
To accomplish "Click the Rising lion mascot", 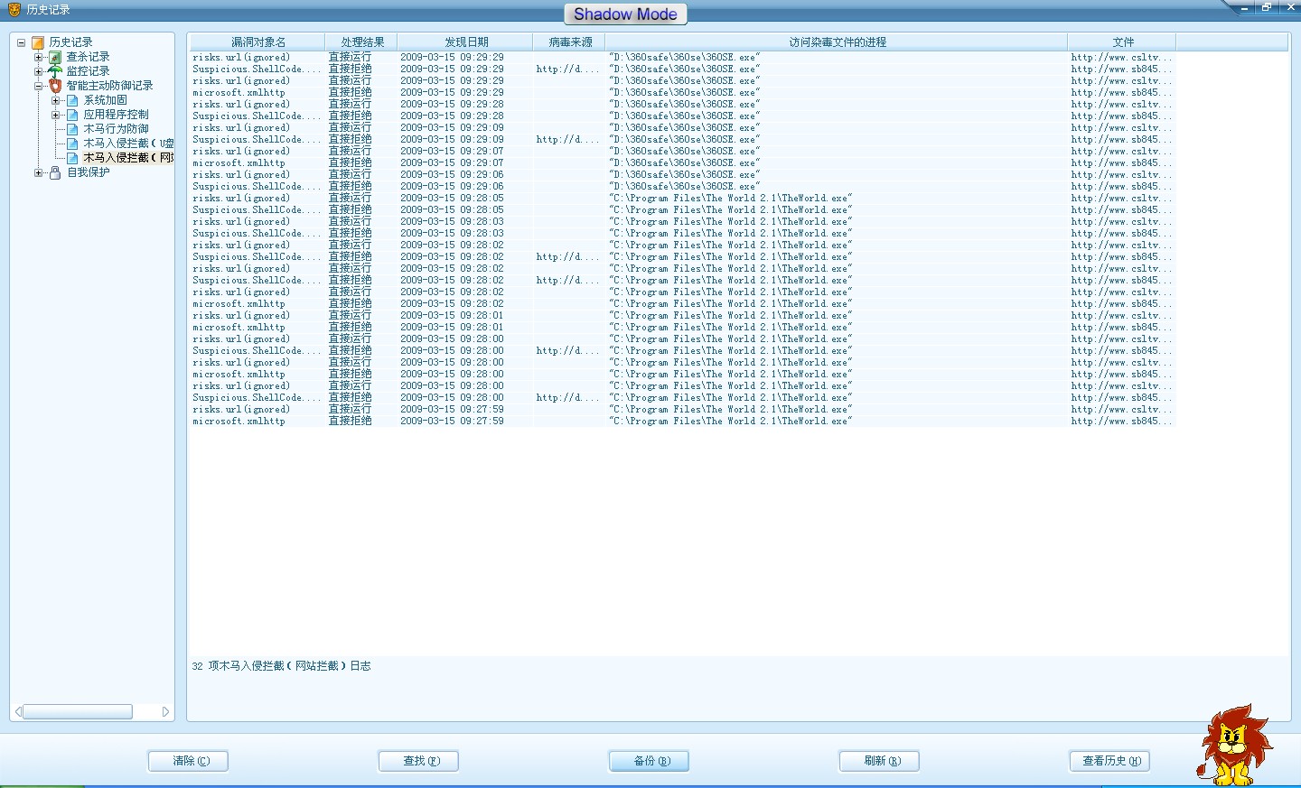I will tap(1234, 745).
